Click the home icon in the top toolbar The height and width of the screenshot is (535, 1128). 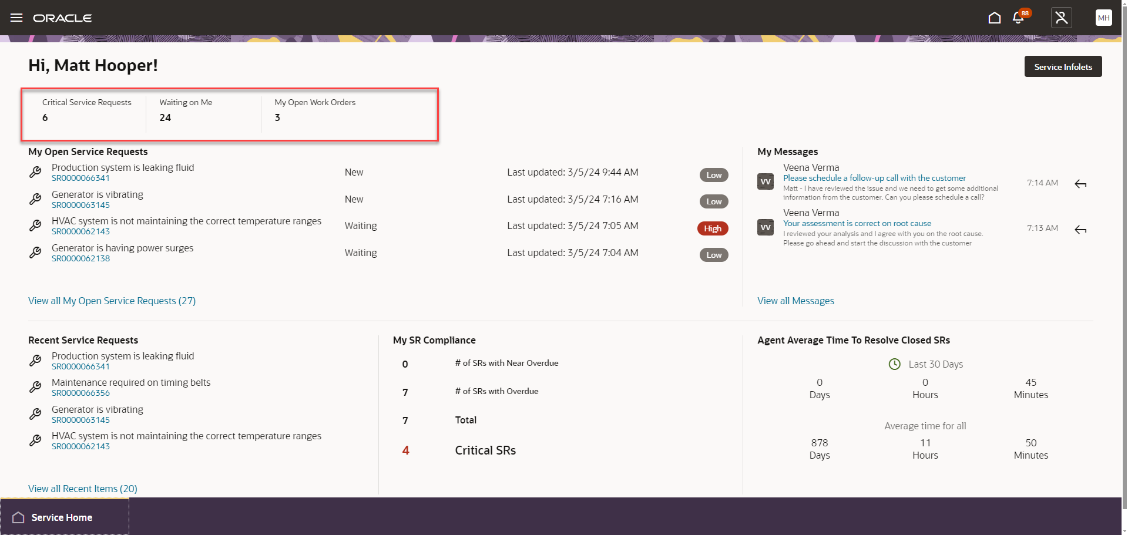[995, 18]
